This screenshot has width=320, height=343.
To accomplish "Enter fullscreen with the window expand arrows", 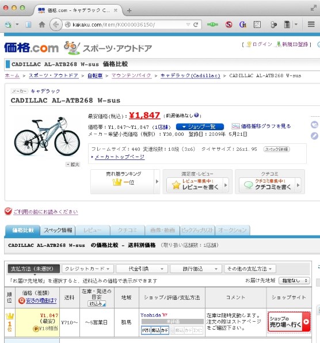I will coord(314,8).
